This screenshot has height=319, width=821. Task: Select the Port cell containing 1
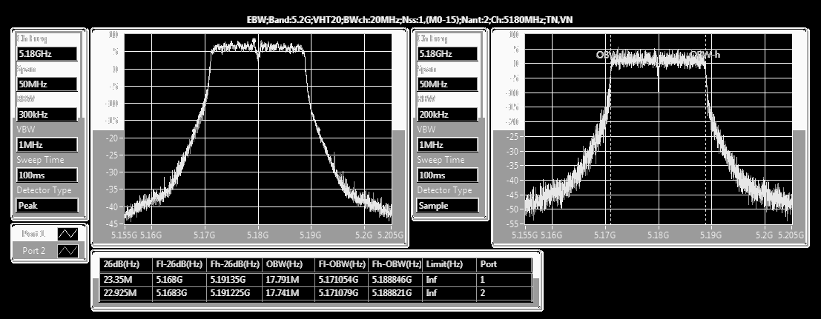click(x=504, y=280)
